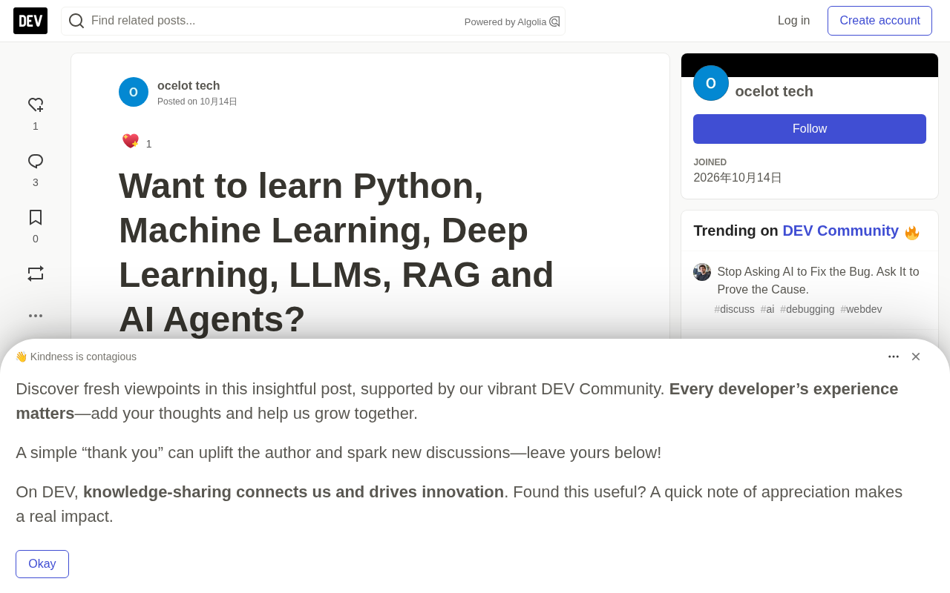Dismiss banner with Okay button
The height and width of the screenshot is (593, 950).
point(42,564)
